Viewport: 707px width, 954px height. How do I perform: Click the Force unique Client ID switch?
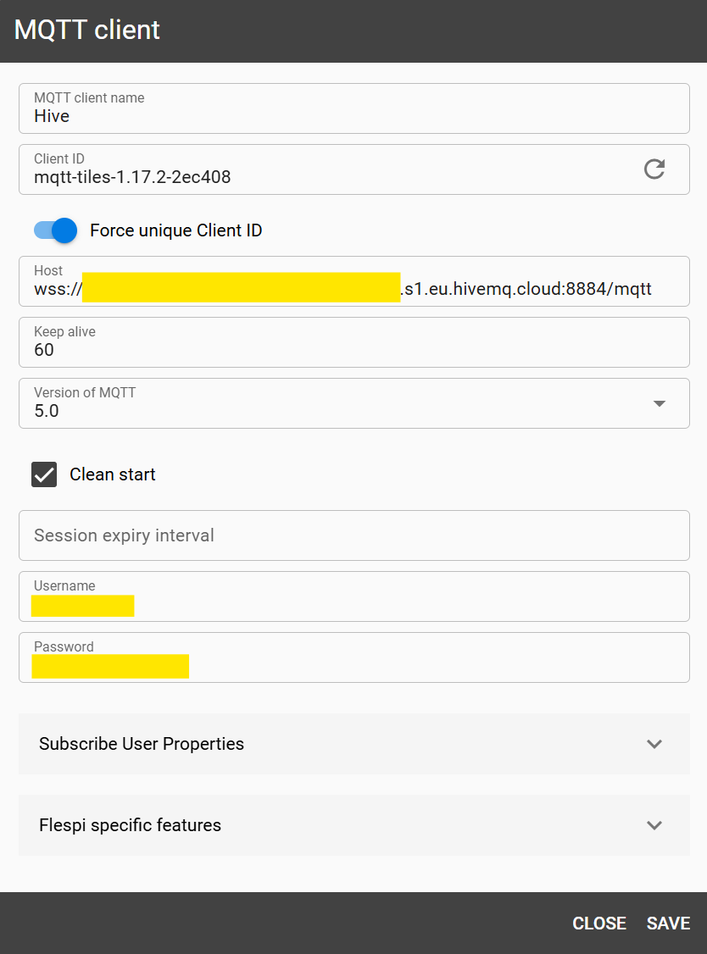(x=54, y=230)
